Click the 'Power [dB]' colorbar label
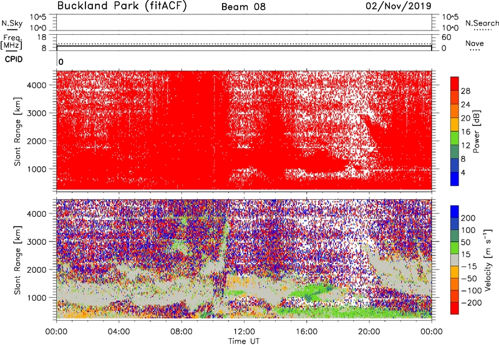Screen dimensions: 499x345 (476, 131)
